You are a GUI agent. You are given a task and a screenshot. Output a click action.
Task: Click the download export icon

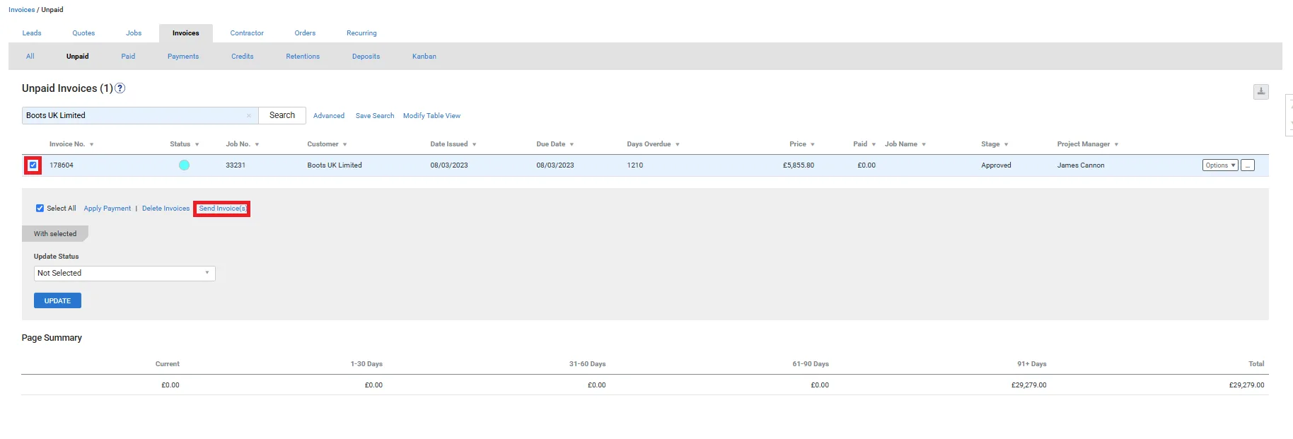pyautogui.click(x=1260, y=92)
